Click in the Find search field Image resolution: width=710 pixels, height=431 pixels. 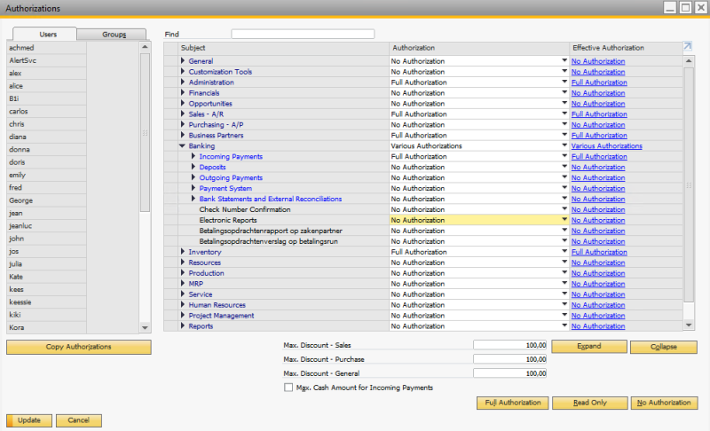(303, 35)
